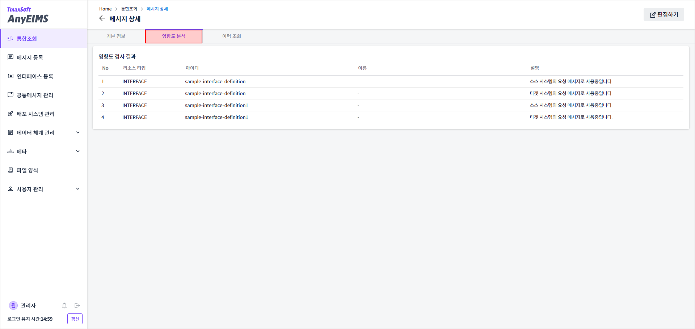
Task: Click the 사용자 관리 person icon
Action: click(x=10, y=189)
